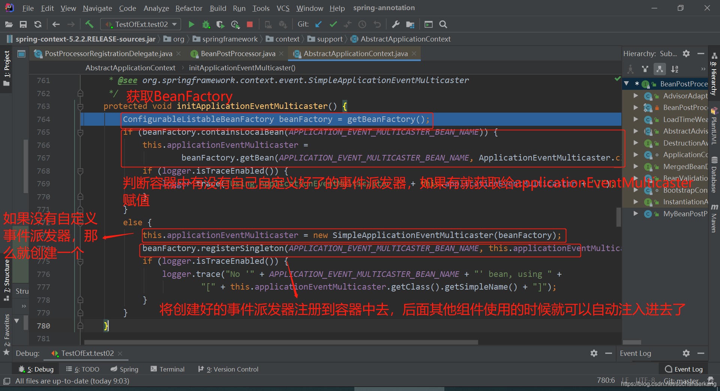Click the Save All toolbar icon
Image resolution: width=720 pixels, height=391 pixels.
[23, 24]
